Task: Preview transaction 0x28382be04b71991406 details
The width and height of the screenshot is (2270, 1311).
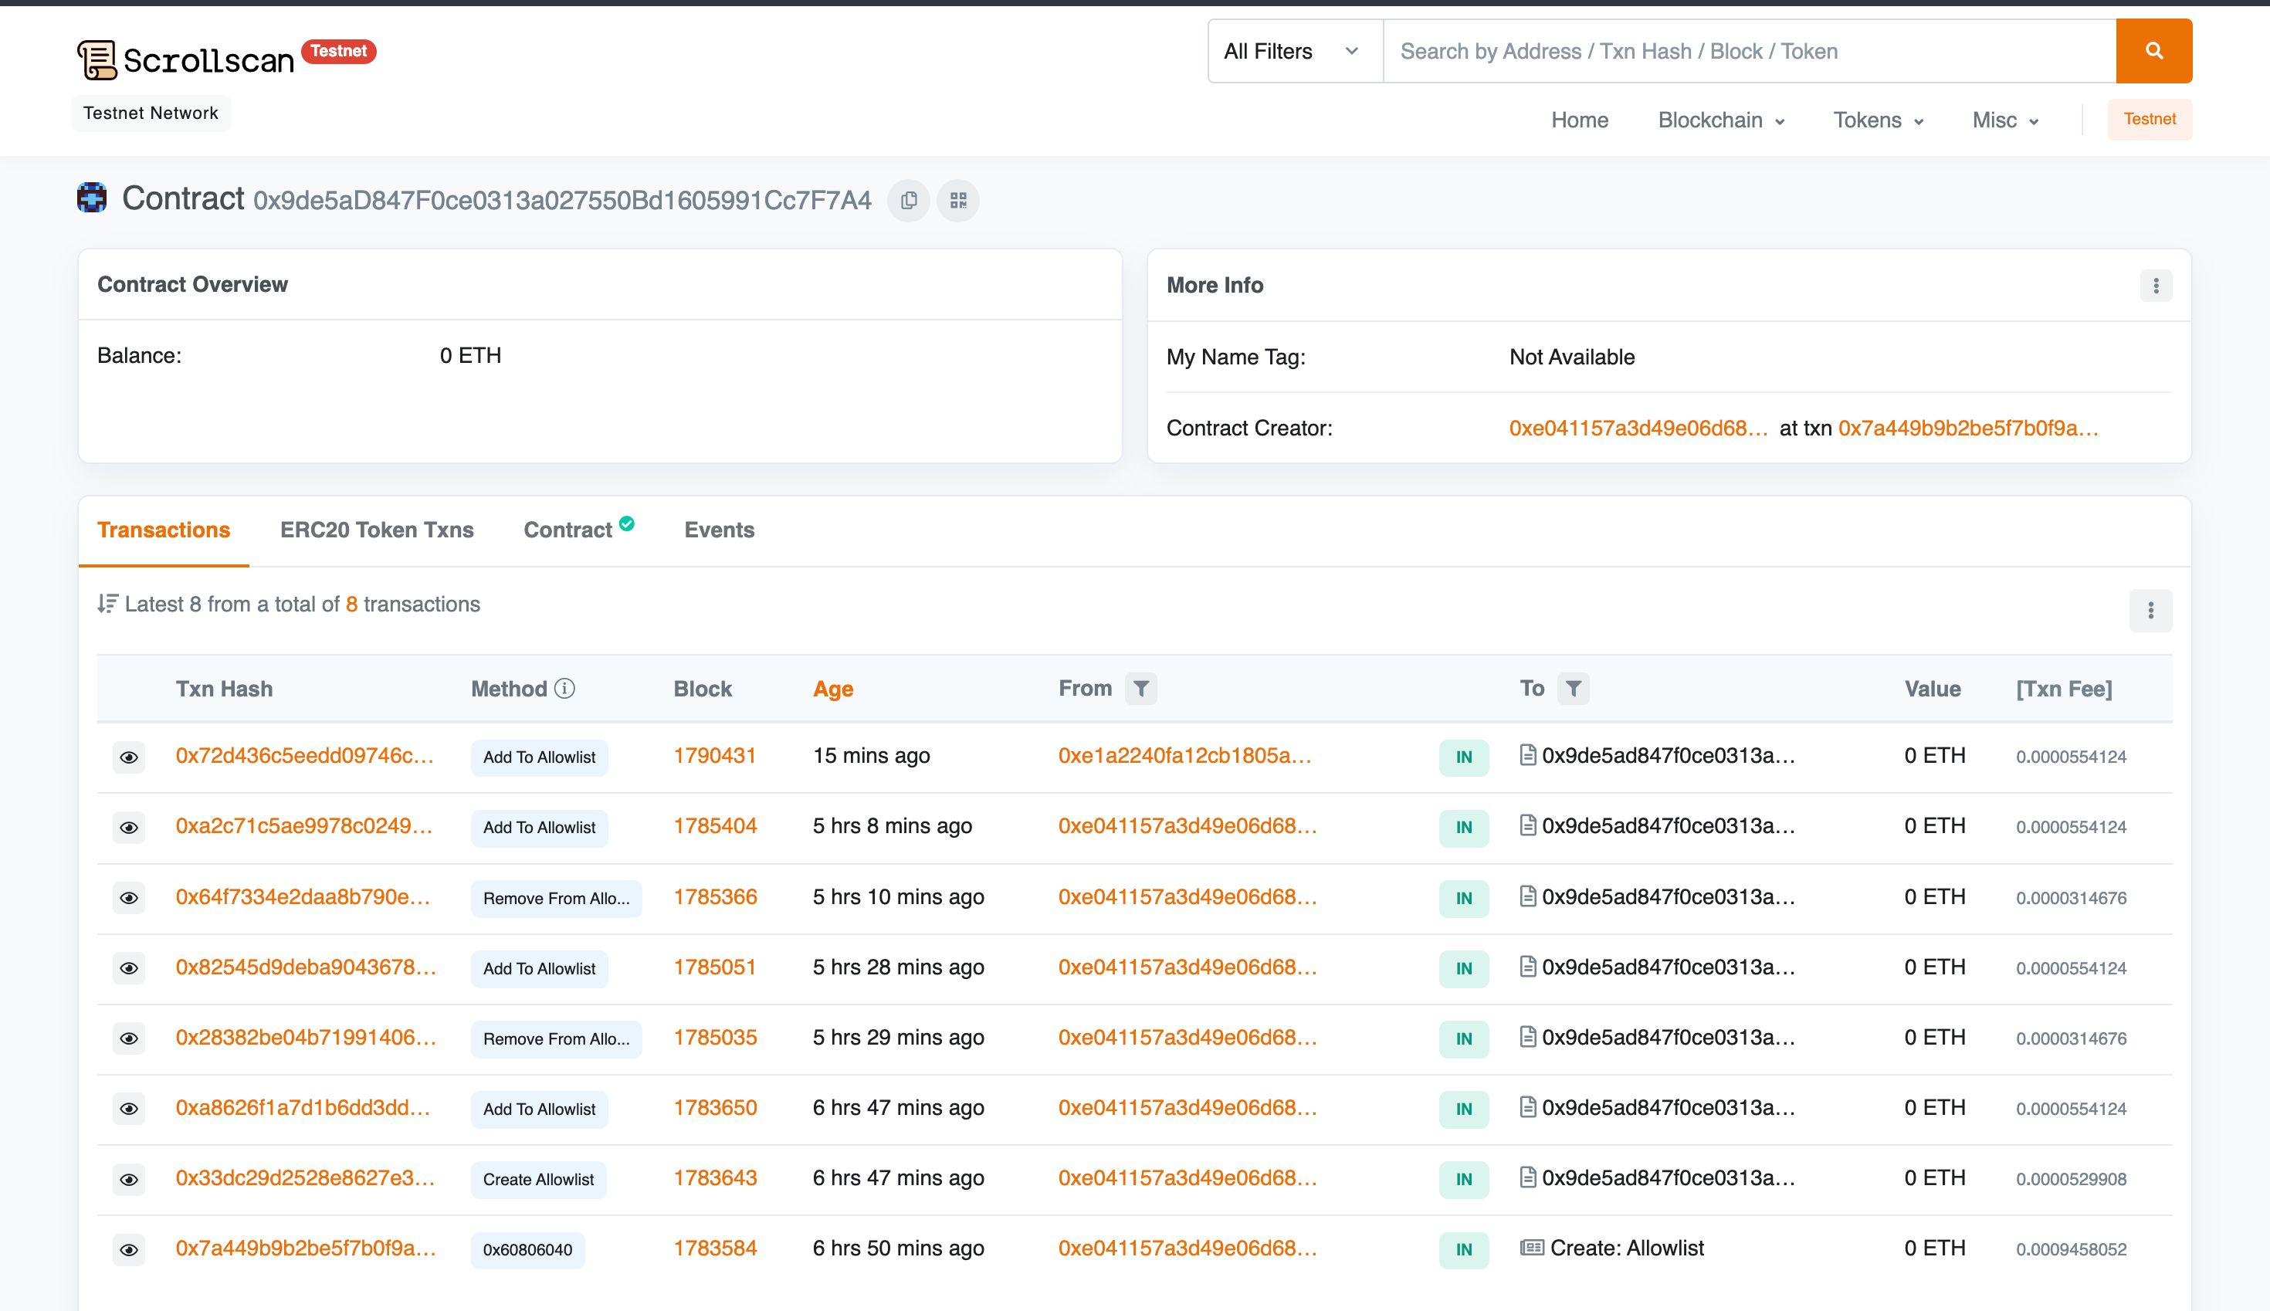Action: coord(129,1038)
